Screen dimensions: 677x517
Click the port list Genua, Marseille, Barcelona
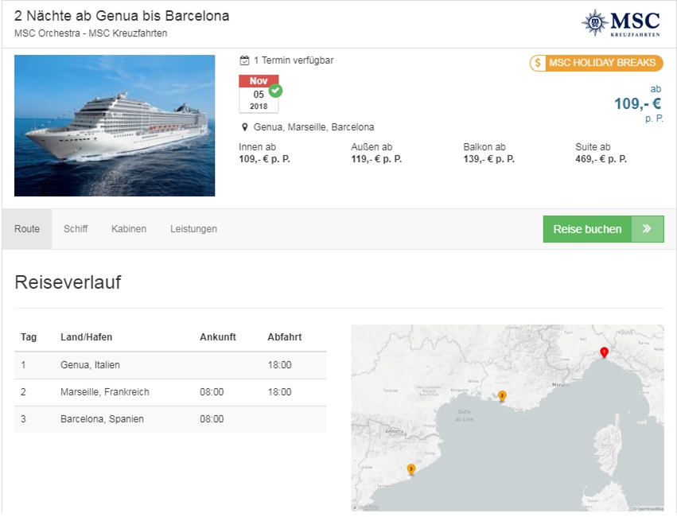tap(313, 127)
